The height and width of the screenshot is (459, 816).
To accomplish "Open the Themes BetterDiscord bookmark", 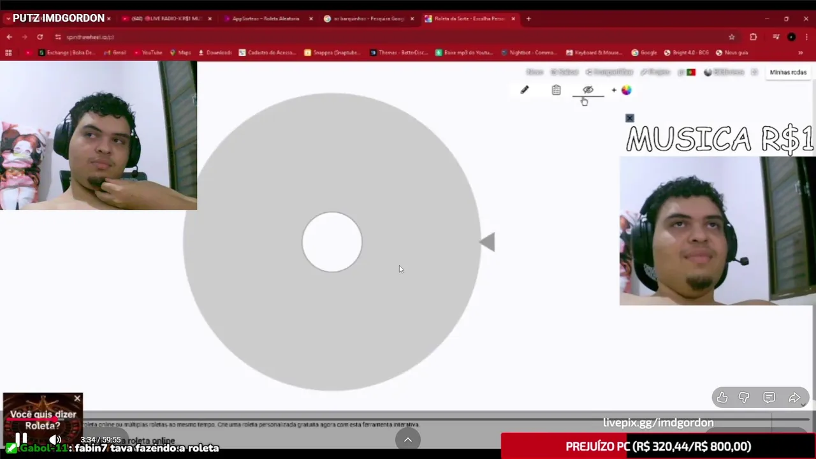I will click(398, 53).
